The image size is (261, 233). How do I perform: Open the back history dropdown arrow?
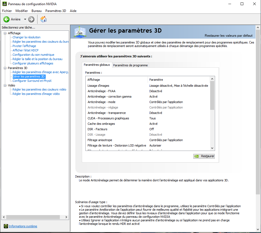point(25,19)
